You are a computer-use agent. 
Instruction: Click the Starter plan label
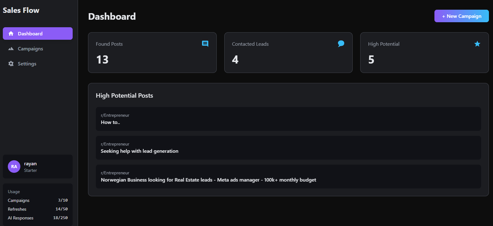pos(30,170)
